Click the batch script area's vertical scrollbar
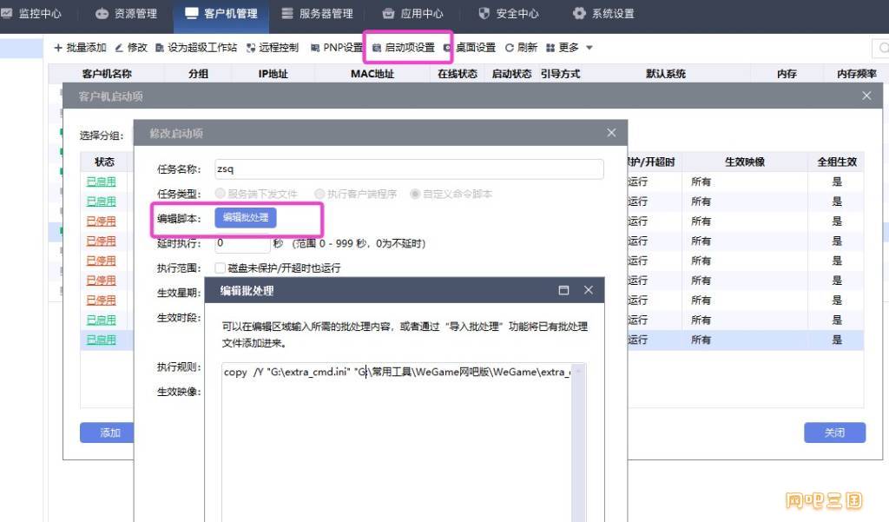Image resolution: width=889 pixels, height=522 pixels. click(x=578, y=443)
